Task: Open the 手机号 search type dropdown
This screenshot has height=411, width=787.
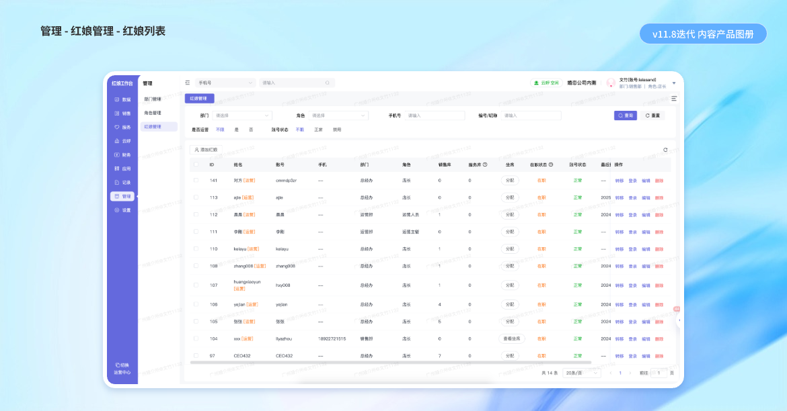Action: pyautogui.click(x=225, y=83)
